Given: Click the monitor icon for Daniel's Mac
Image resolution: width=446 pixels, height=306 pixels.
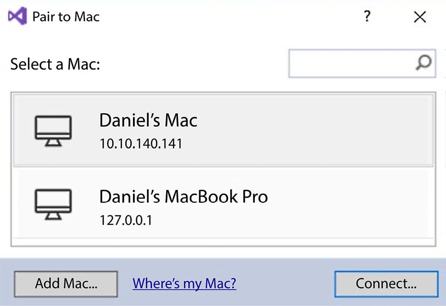Looking at the screenshot, I should tap(53, 131).
